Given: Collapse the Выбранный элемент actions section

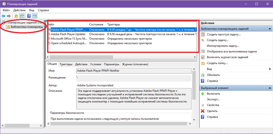Looking at the screenshot, I should [x=270, y=88].
